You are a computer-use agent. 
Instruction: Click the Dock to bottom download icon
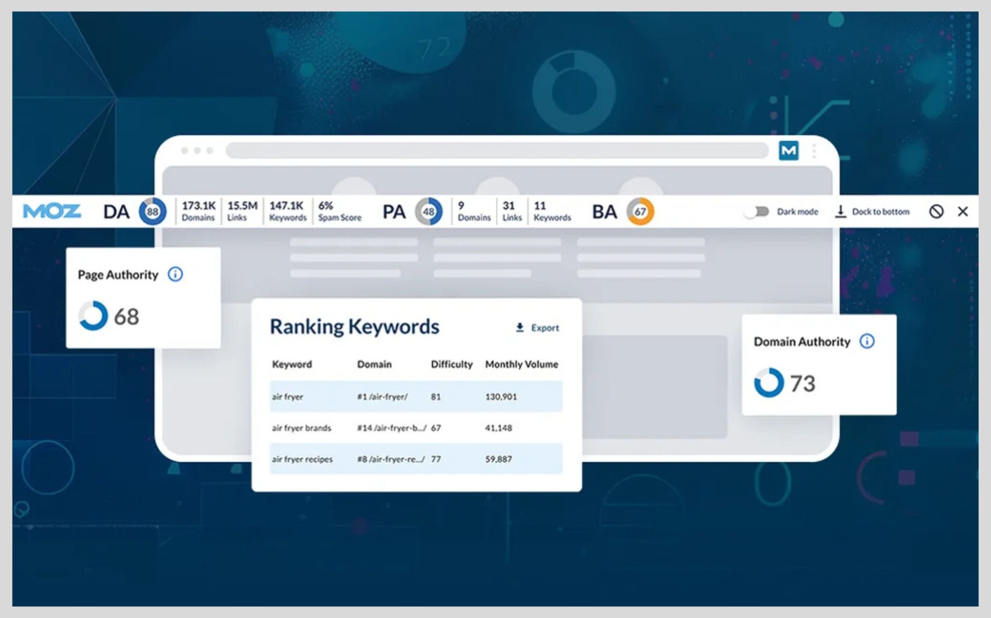tap(840, 211)
